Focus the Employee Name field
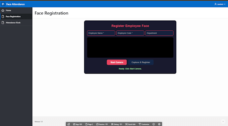This screenshot has width=228, height=126. [x=101, y=33]
